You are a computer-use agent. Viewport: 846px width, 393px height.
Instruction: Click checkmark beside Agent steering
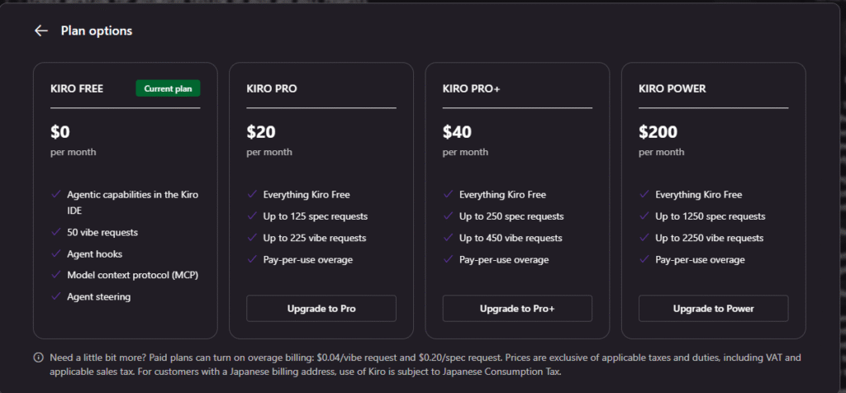tap(56, 296)
